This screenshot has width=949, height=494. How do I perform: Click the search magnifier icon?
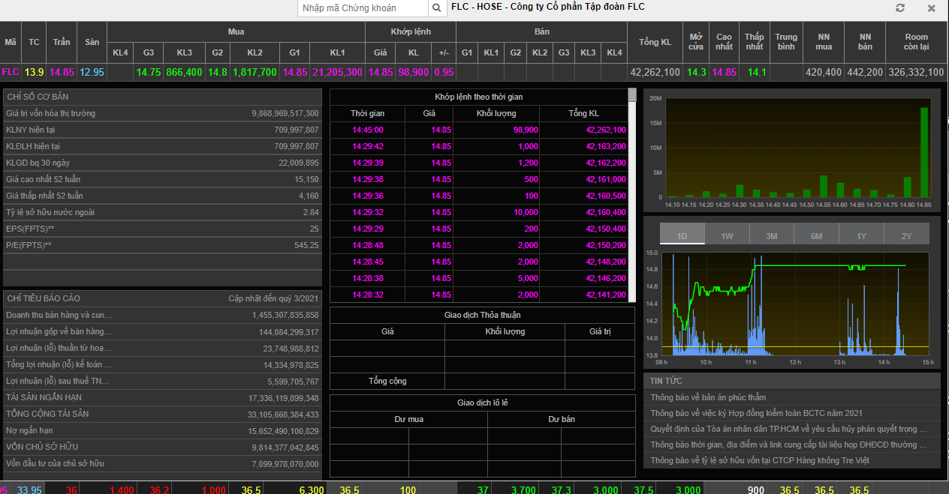pos(437,8)
